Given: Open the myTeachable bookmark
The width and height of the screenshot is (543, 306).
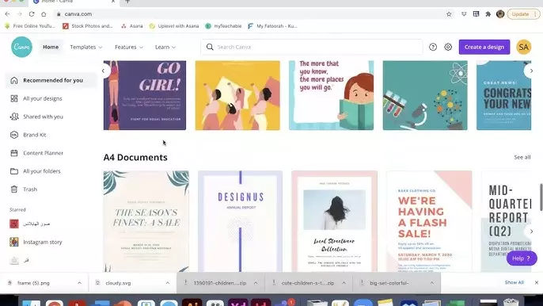Looking at the screenshot, I should [x=223, y=26].
